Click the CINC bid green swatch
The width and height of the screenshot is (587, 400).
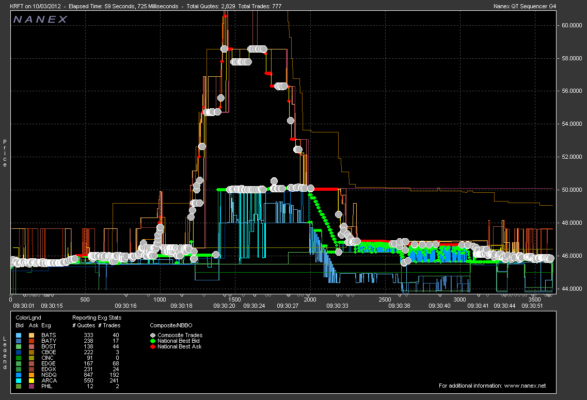tap(19, 358)
